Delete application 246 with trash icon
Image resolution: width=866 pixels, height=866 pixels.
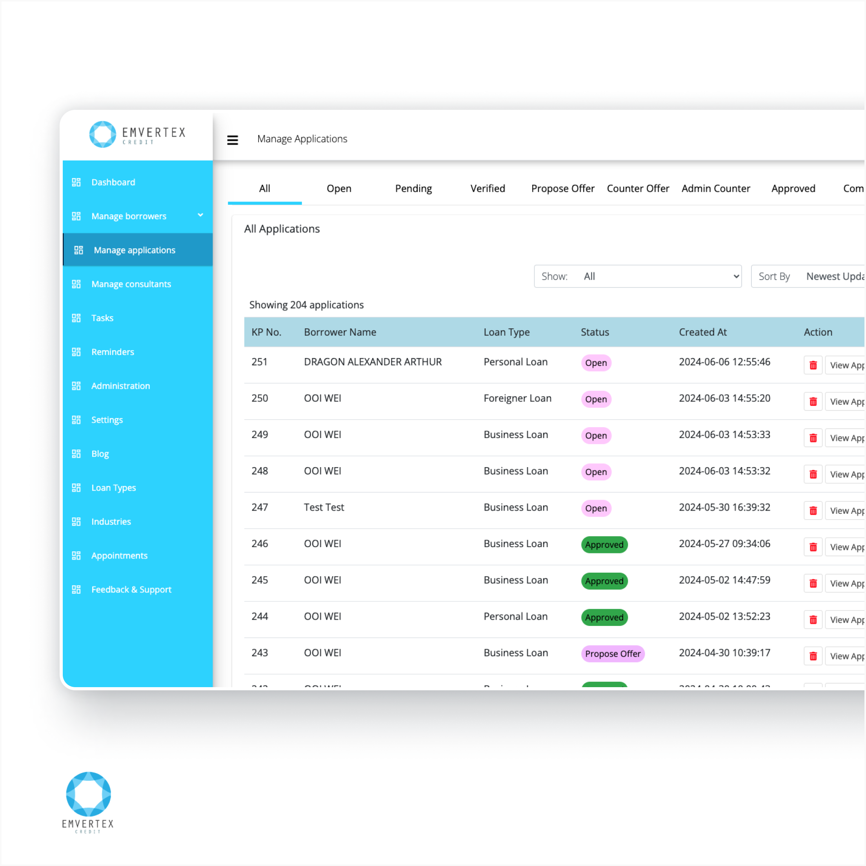click(x=813, y=547)
